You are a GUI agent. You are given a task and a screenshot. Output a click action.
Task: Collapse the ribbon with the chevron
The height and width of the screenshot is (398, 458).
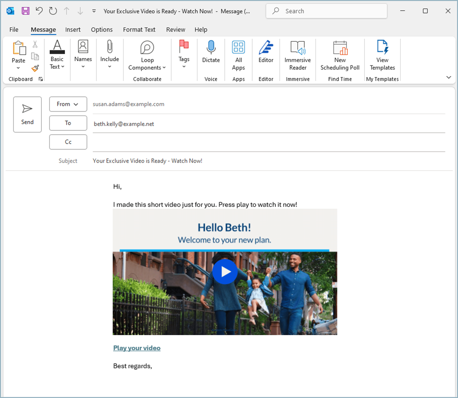449,77
